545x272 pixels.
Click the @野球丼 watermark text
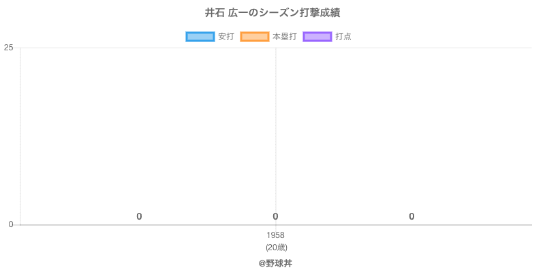[275, 263]
